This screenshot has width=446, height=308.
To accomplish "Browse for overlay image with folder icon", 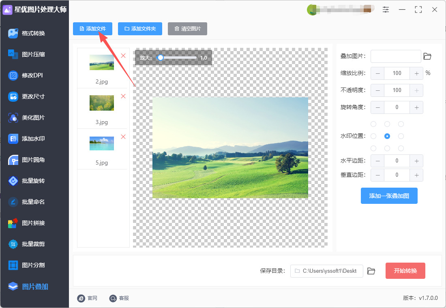I will coord(427,56).
